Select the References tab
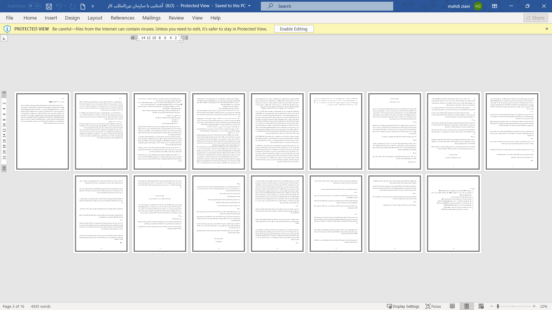The height and width of the screenshot is (310, 552). pyautogui.click(x=123, y=18)
